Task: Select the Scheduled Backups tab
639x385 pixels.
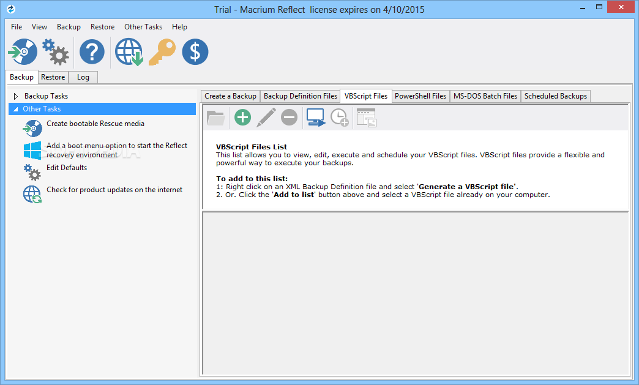Action: point(556,96)
